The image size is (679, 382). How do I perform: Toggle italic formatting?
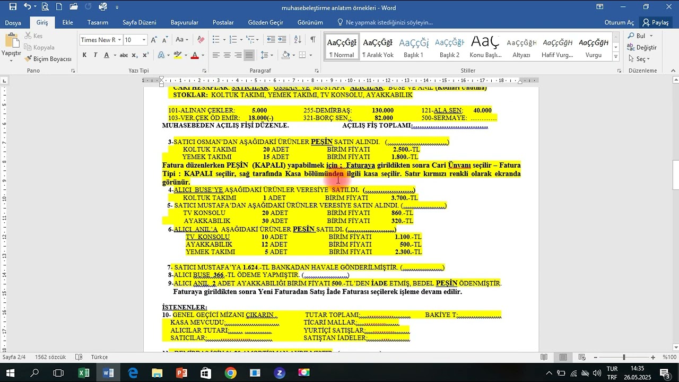[x=95, y=55]
